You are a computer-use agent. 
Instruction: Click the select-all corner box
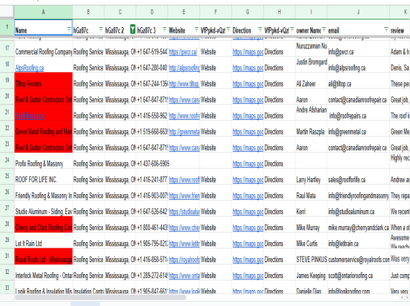coord(7,12)
